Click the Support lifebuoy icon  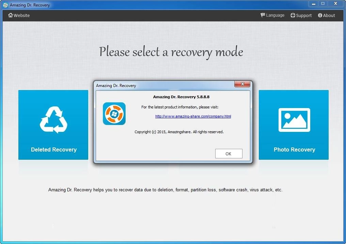pos(293,15)
